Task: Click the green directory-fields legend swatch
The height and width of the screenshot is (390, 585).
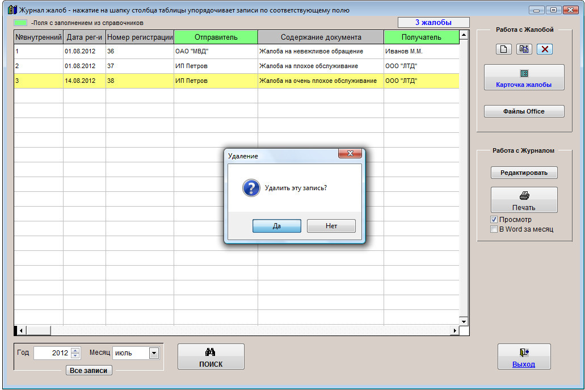Action: [x=20, y=23]
